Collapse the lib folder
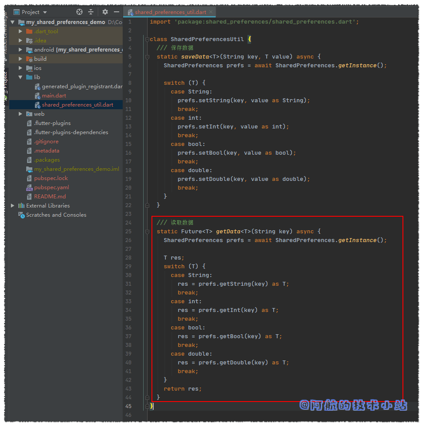This screenshot has height=426, width=423. pos(20,77)
